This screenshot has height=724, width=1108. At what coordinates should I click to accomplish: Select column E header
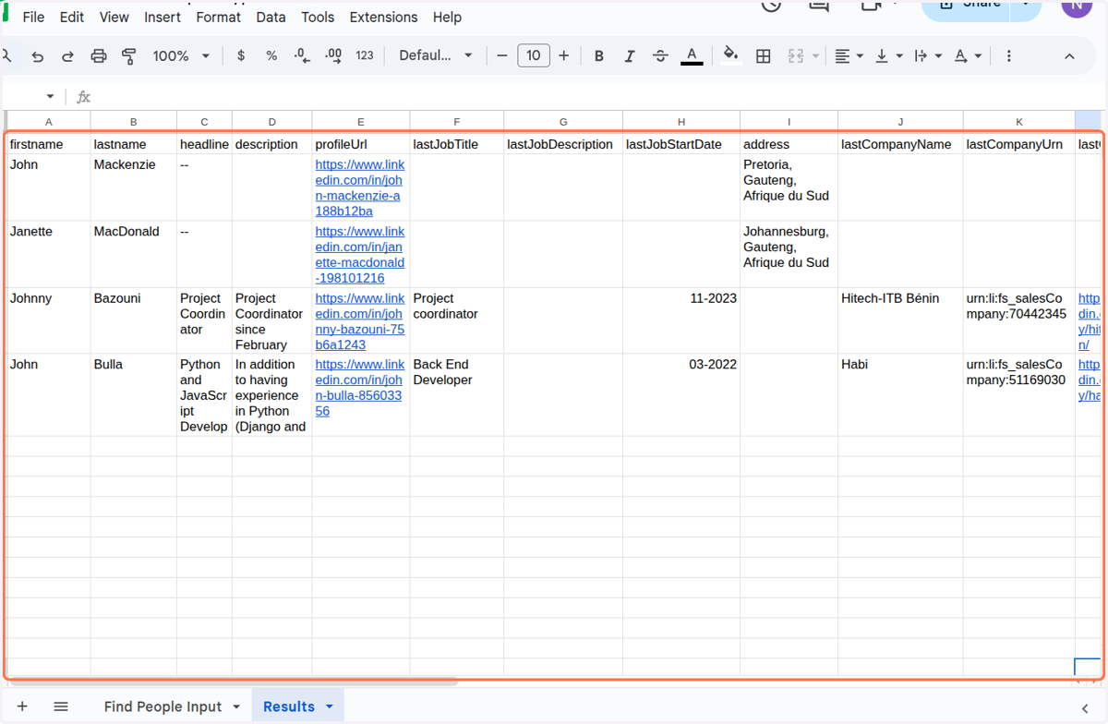coord(361,122)
